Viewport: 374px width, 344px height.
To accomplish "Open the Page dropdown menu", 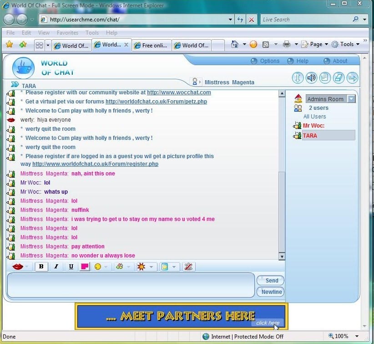I will 315,44.
